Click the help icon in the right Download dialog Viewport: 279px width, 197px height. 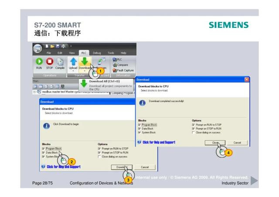[x=139, y=142]
